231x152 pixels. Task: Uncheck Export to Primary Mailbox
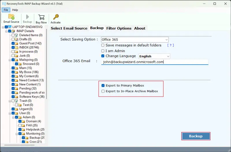pos(103,85)
